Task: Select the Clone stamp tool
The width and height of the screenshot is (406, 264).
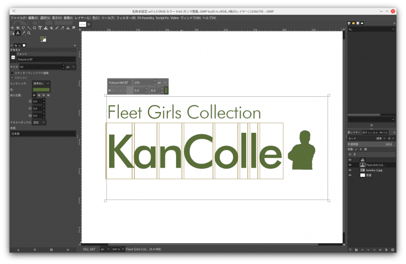Action: pos(68,28)
